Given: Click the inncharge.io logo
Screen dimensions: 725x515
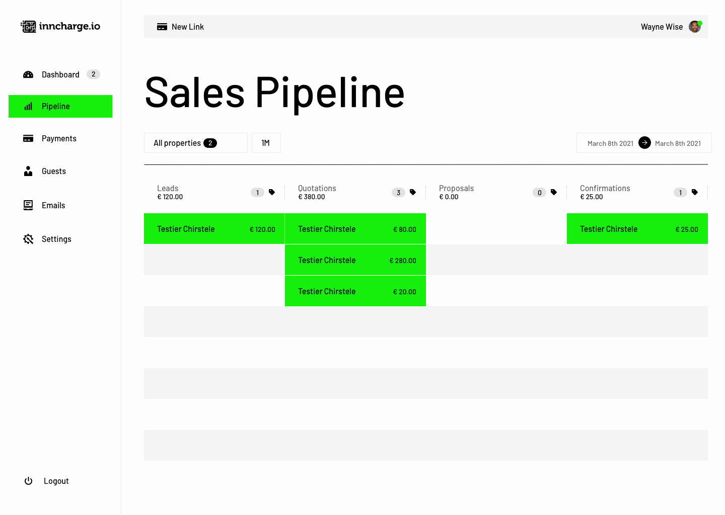Looking at the screenshot, I should [x=60, y=26].
